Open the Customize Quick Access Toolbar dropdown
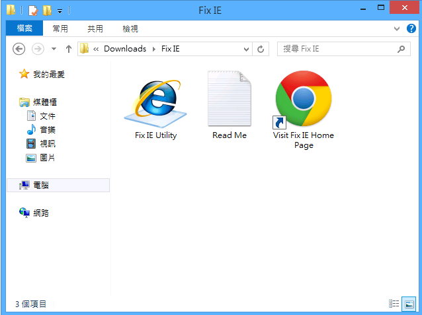 (60, 11)
